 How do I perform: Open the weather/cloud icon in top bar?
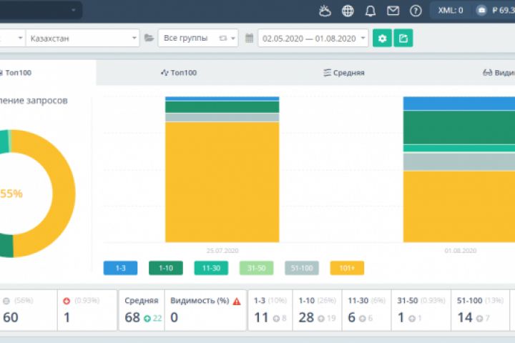325,11
